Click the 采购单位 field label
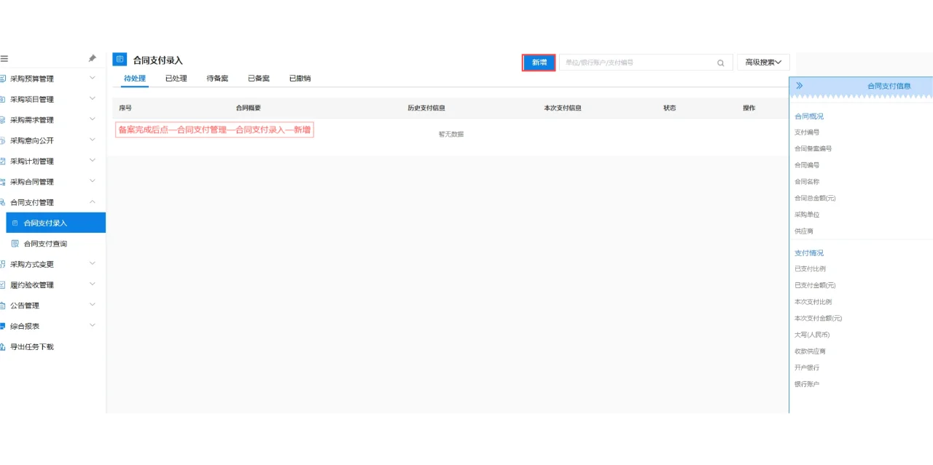933x465 pixels. click(x=807, y=215)
